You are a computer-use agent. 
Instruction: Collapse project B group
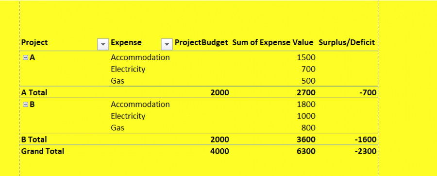point(25,105)
